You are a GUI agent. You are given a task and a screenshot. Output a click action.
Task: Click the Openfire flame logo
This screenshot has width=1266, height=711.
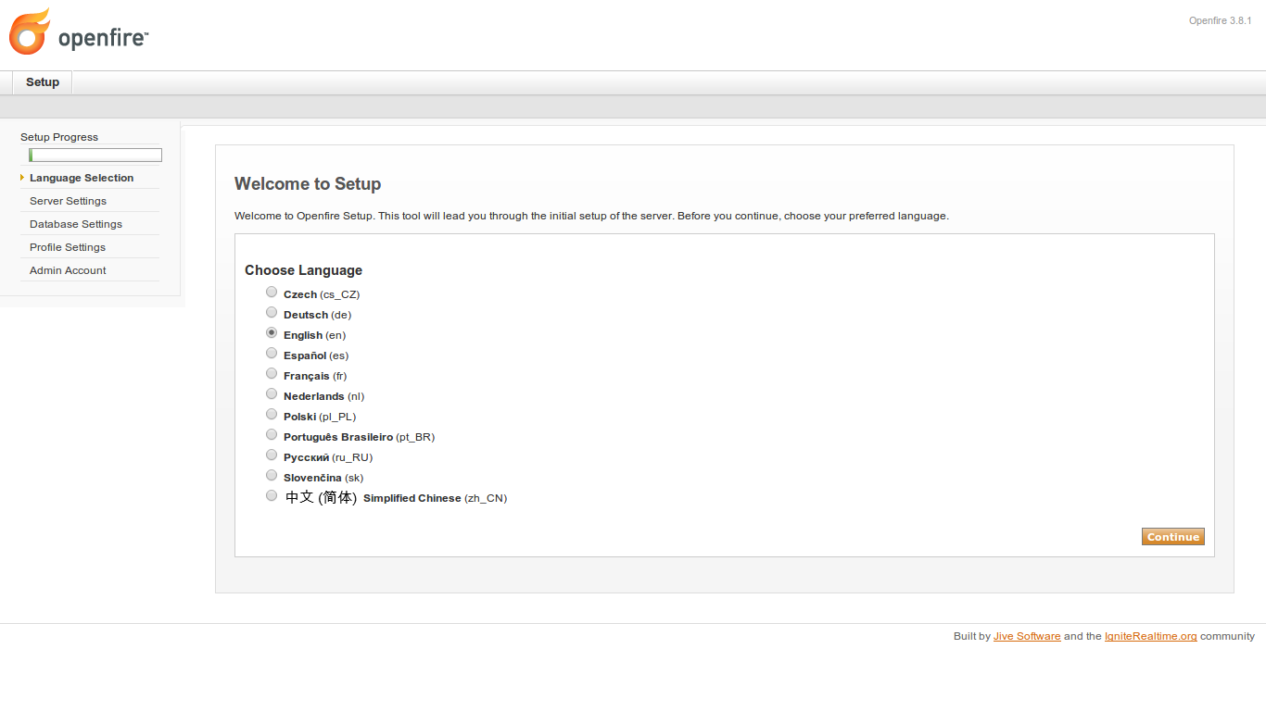tap(30, 31)
